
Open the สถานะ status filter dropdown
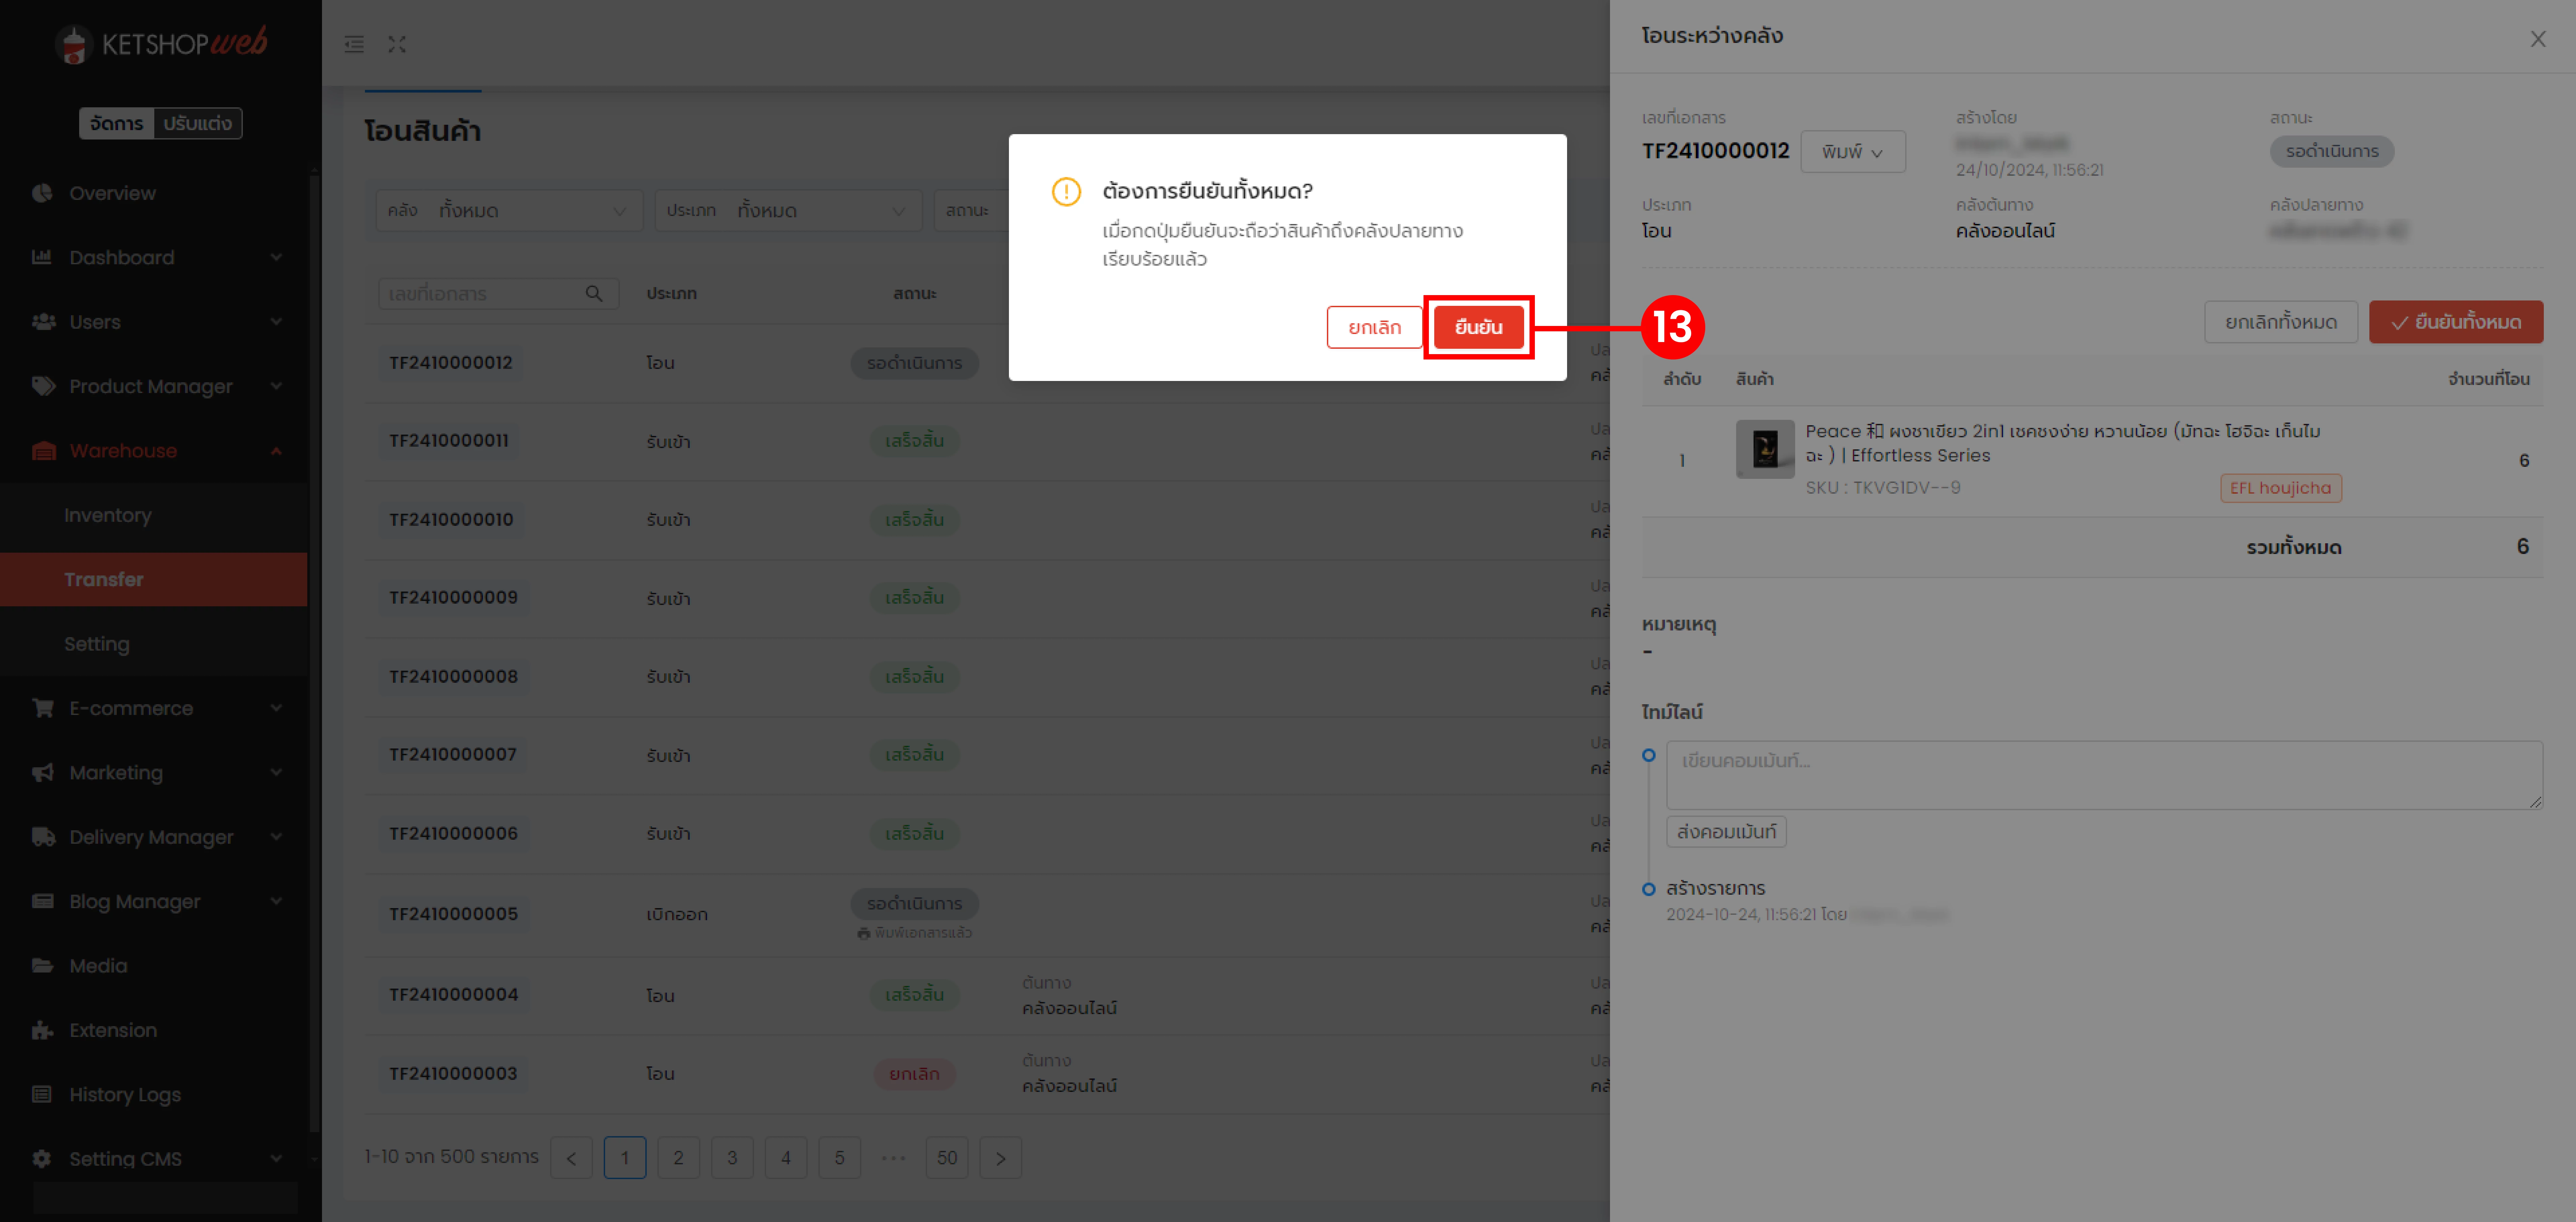click(971, 211)
